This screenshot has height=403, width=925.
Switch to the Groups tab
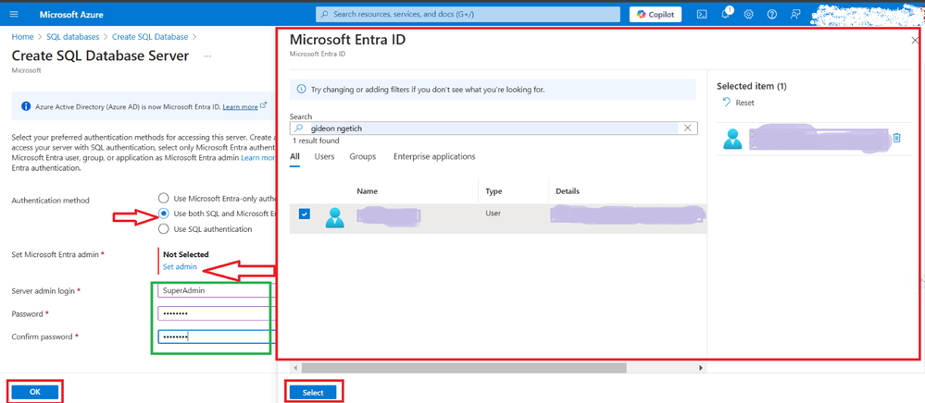point(363,157)
